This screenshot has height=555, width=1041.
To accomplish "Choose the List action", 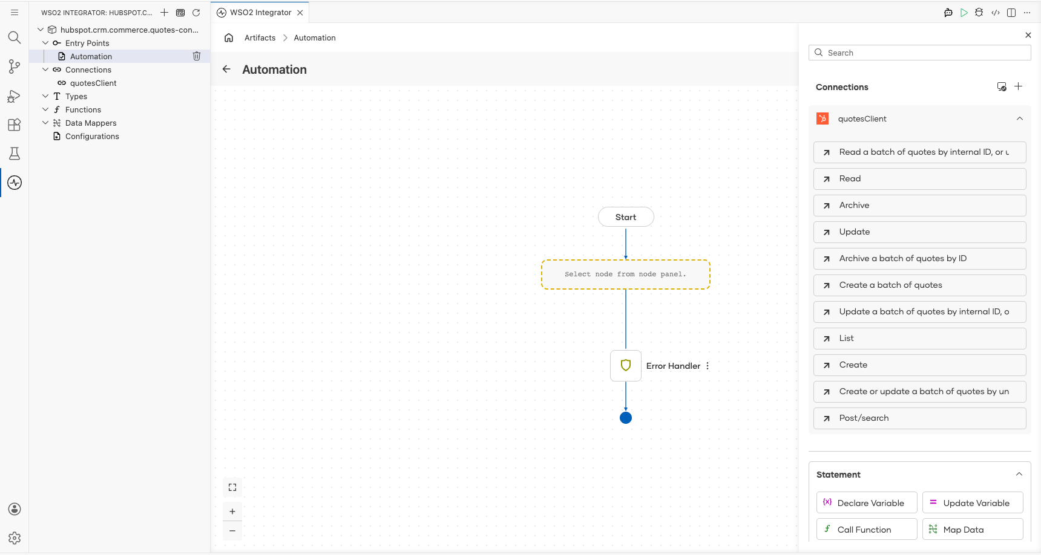I will pos(920,339).
